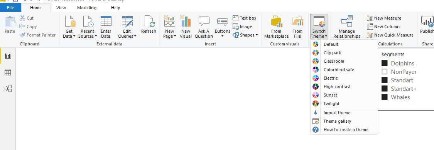
Task: Apply the Classroom theme
Action: pos(344,61)
